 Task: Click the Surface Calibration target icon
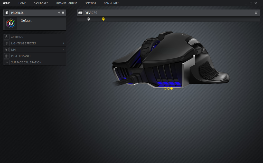(x=7, y=62)
